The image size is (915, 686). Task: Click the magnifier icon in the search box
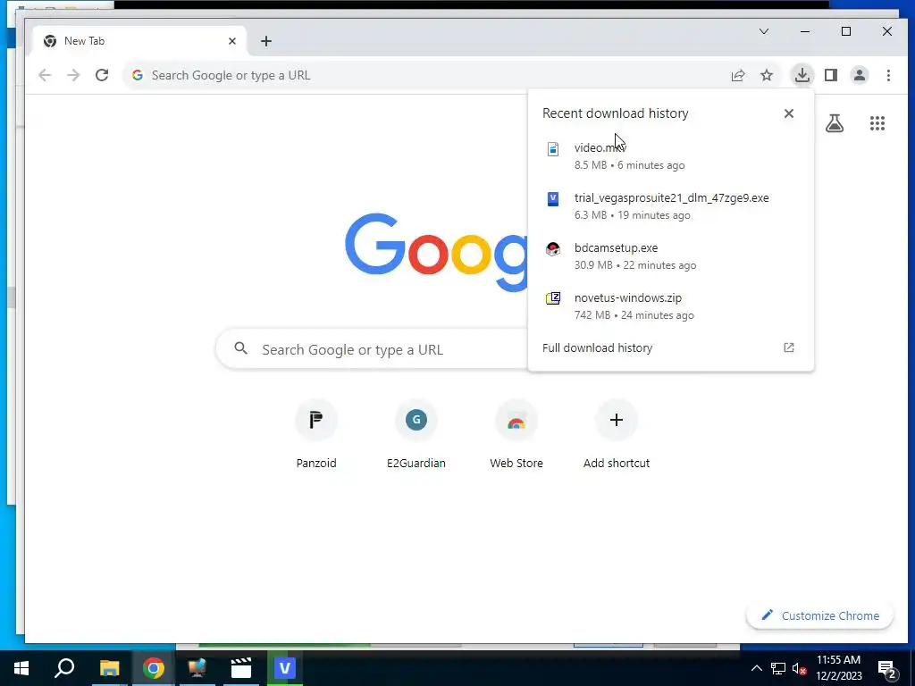240,349
